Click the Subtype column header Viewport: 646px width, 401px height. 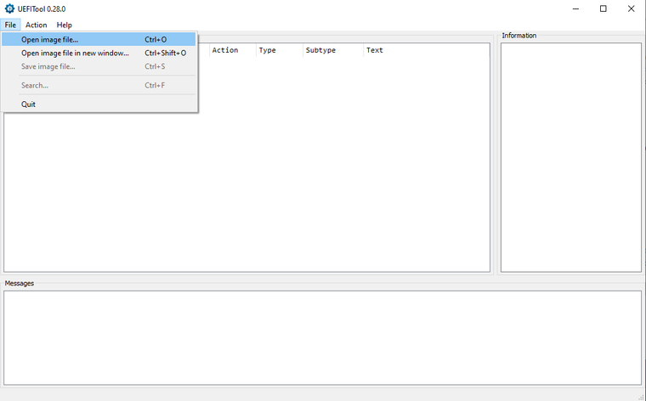click(333, 50)
